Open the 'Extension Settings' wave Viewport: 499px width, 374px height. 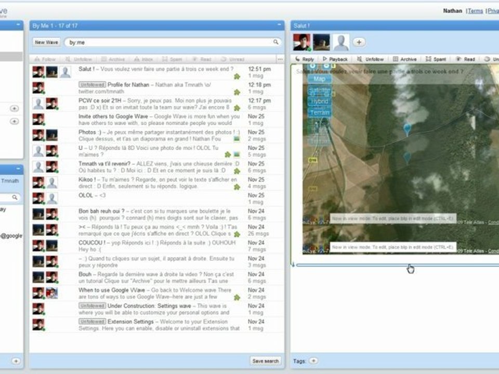click(x=156, y=325)
